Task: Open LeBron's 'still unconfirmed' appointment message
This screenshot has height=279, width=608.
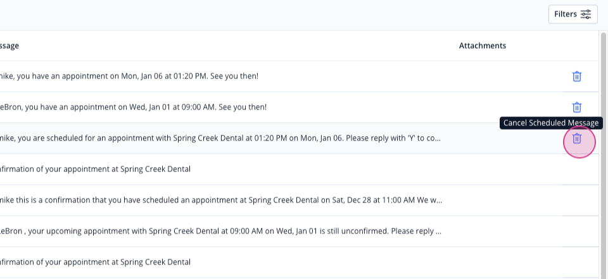Action: [220, 232]
